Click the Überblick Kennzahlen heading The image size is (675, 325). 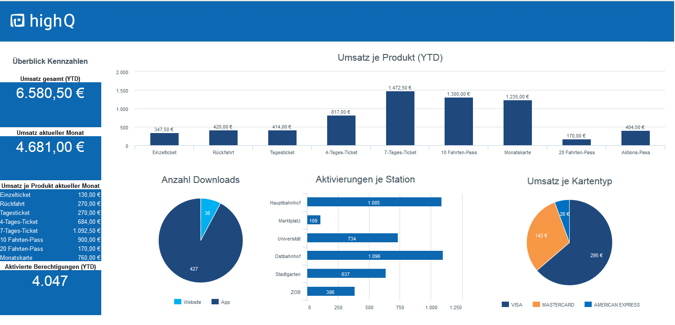pos(50,62)
